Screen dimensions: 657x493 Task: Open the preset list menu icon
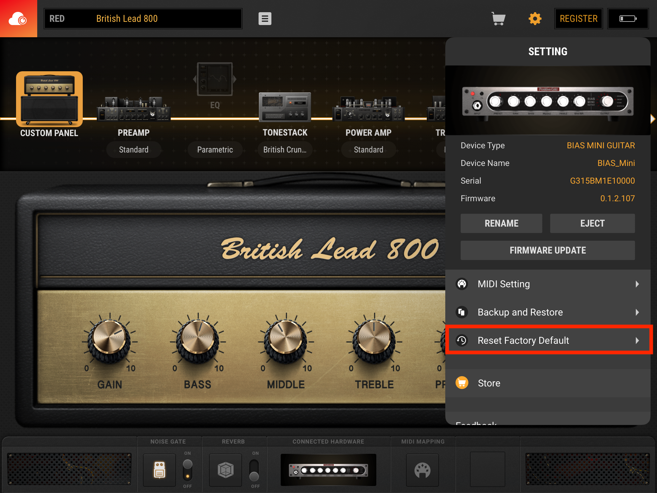[265, 19]
